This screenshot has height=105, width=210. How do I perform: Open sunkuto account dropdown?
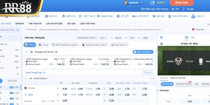[x=142, y=3]
